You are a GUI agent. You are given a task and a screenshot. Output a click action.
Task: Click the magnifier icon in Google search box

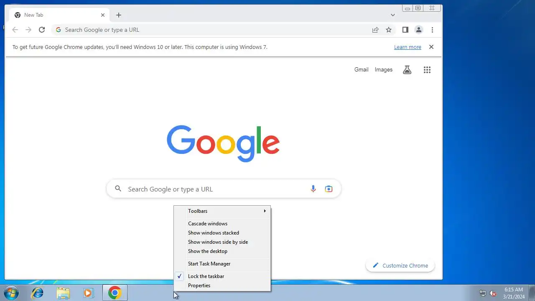point(118,189)
